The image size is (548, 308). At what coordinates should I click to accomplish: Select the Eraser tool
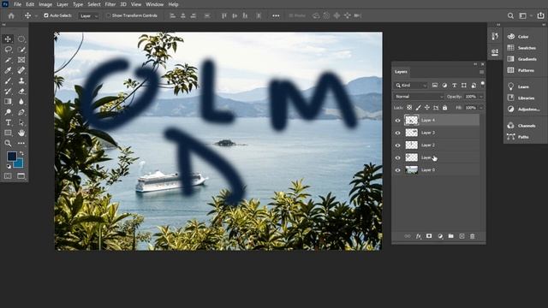[21, 92]
